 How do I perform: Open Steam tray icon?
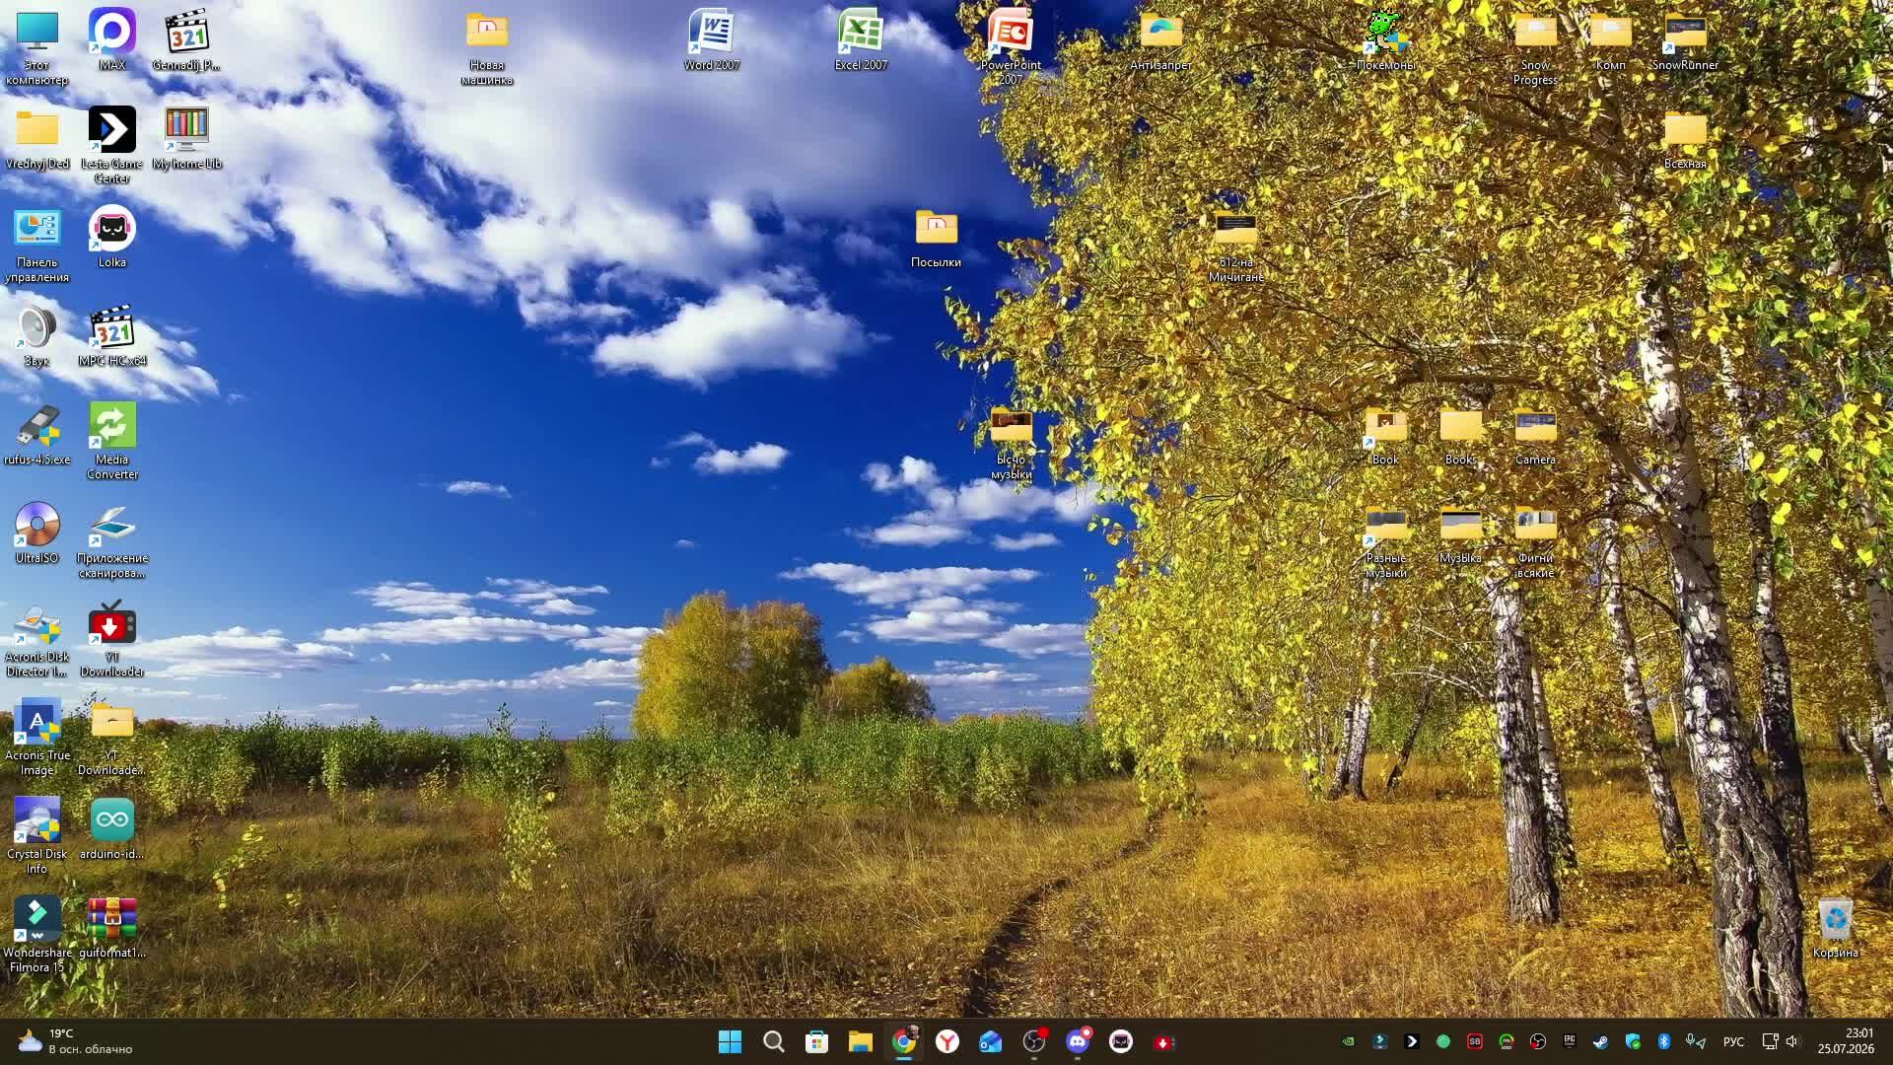click(x=1601, y=1041)
